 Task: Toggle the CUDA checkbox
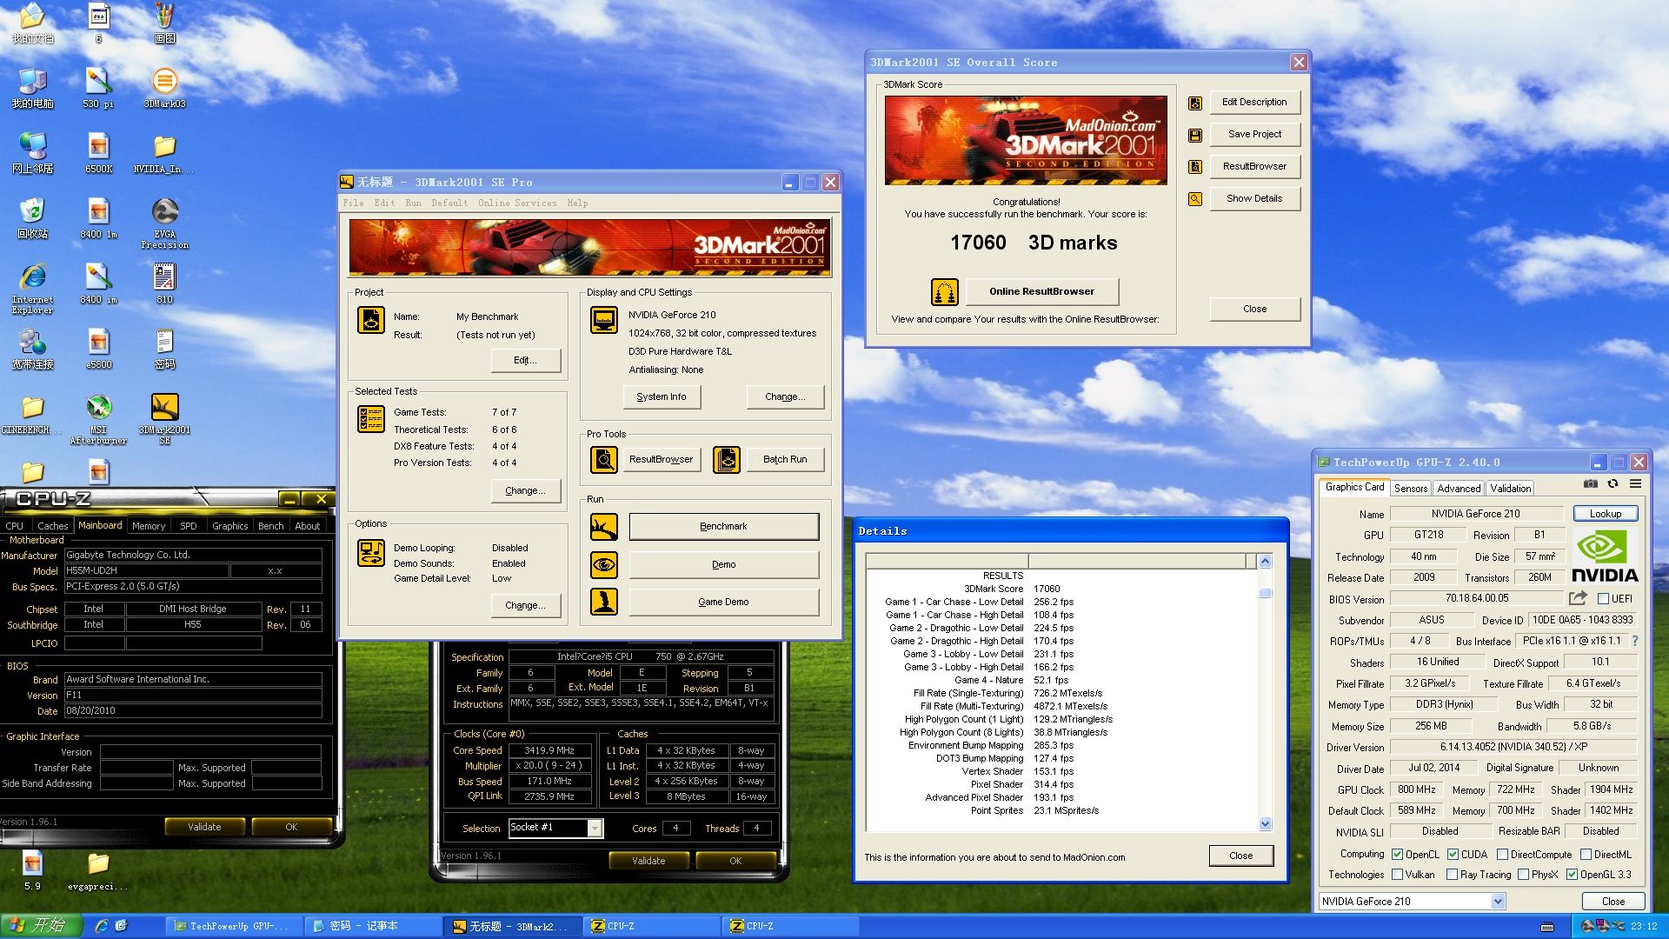(x=1453, y=855)
